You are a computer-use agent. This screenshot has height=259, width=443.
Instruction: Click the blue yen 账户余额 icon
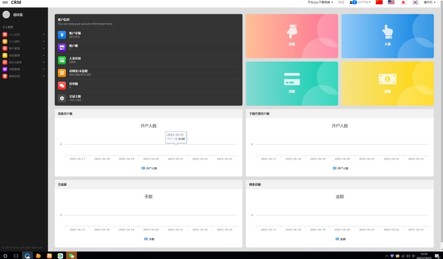point(62,35)
